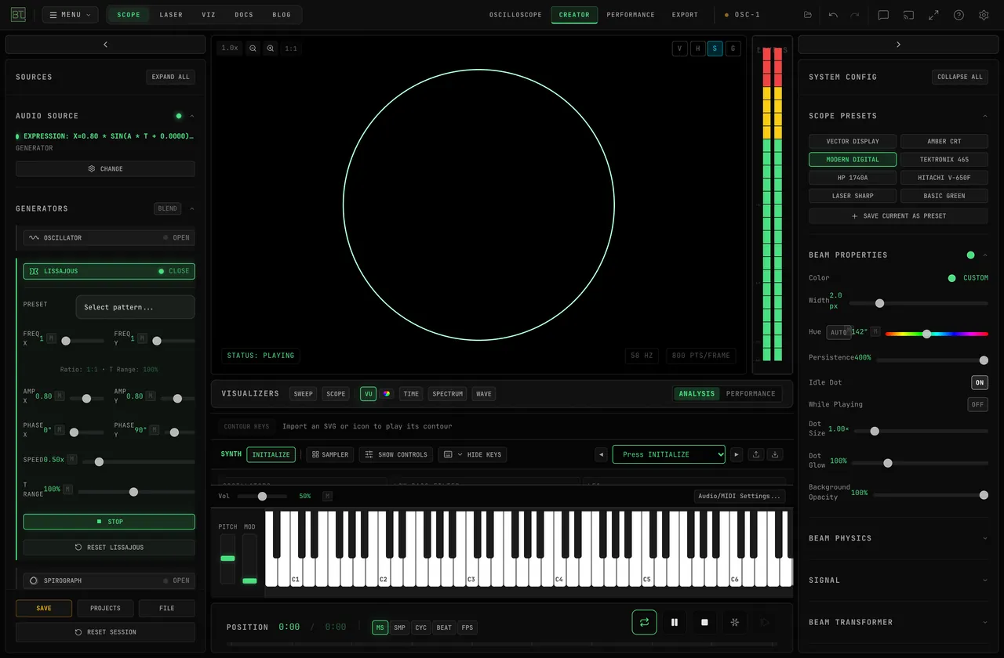The height and width of the screenshot is (658, 1004).
Task: Open the Press INITIALIZE synth dropdown
Action: click(x=668, y=454)
